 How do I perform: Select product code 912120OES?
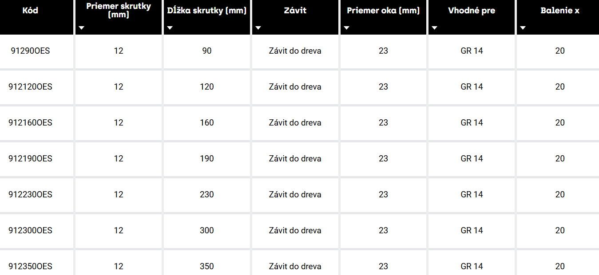[x=30, y=87]
